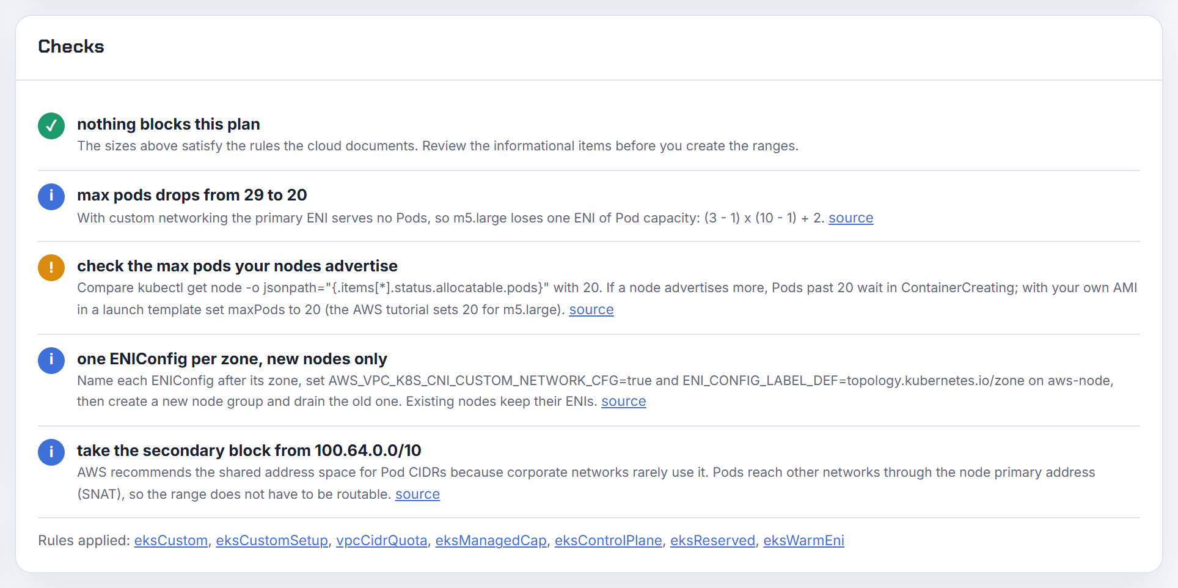The width and height of the screenshot is (1178, 588).
Task: Open the eksWarmEni rule link
Action: (x=803, y=541)
